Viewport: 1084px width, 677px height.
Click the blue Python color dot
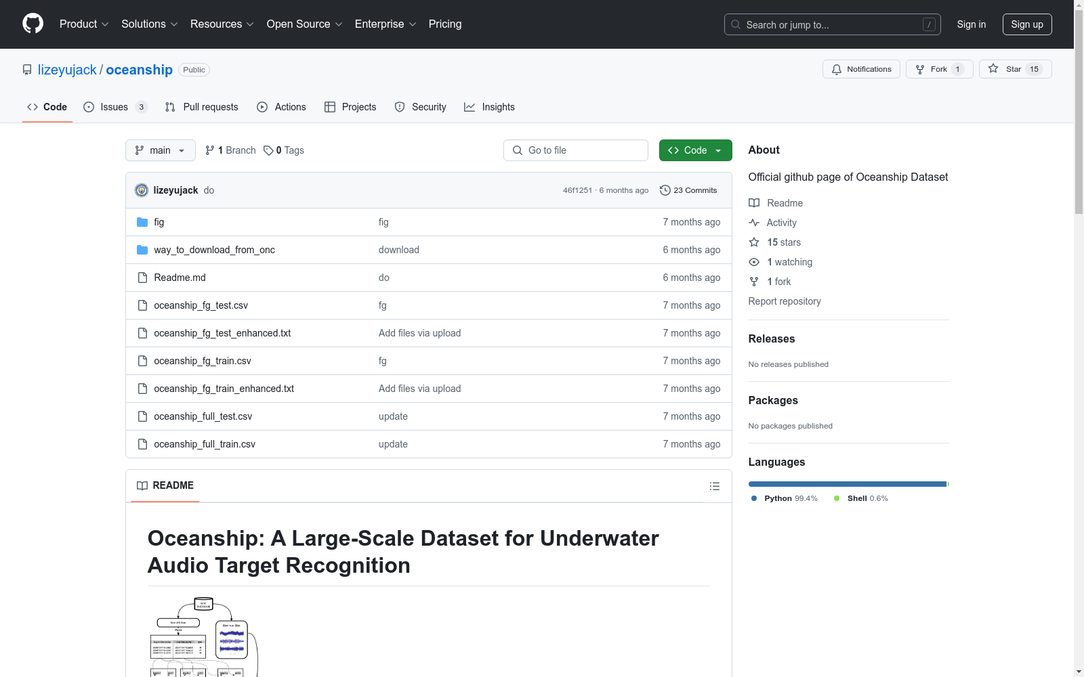point(754,498)
